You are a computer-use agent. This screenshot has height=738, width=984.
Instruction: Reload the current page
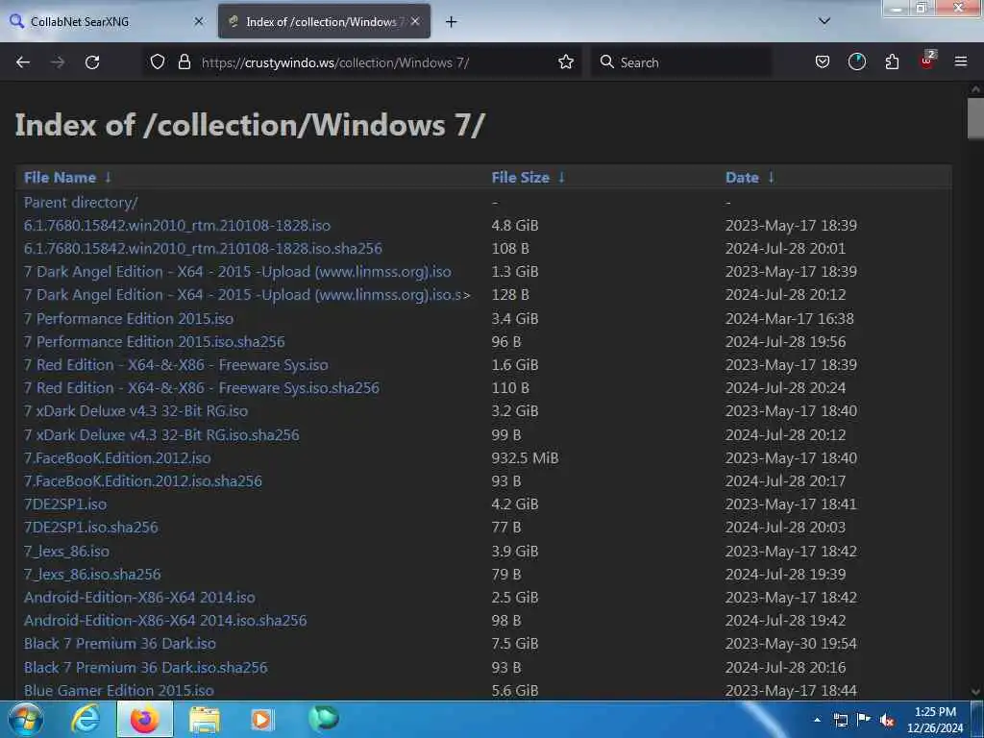tap(92, 62)
